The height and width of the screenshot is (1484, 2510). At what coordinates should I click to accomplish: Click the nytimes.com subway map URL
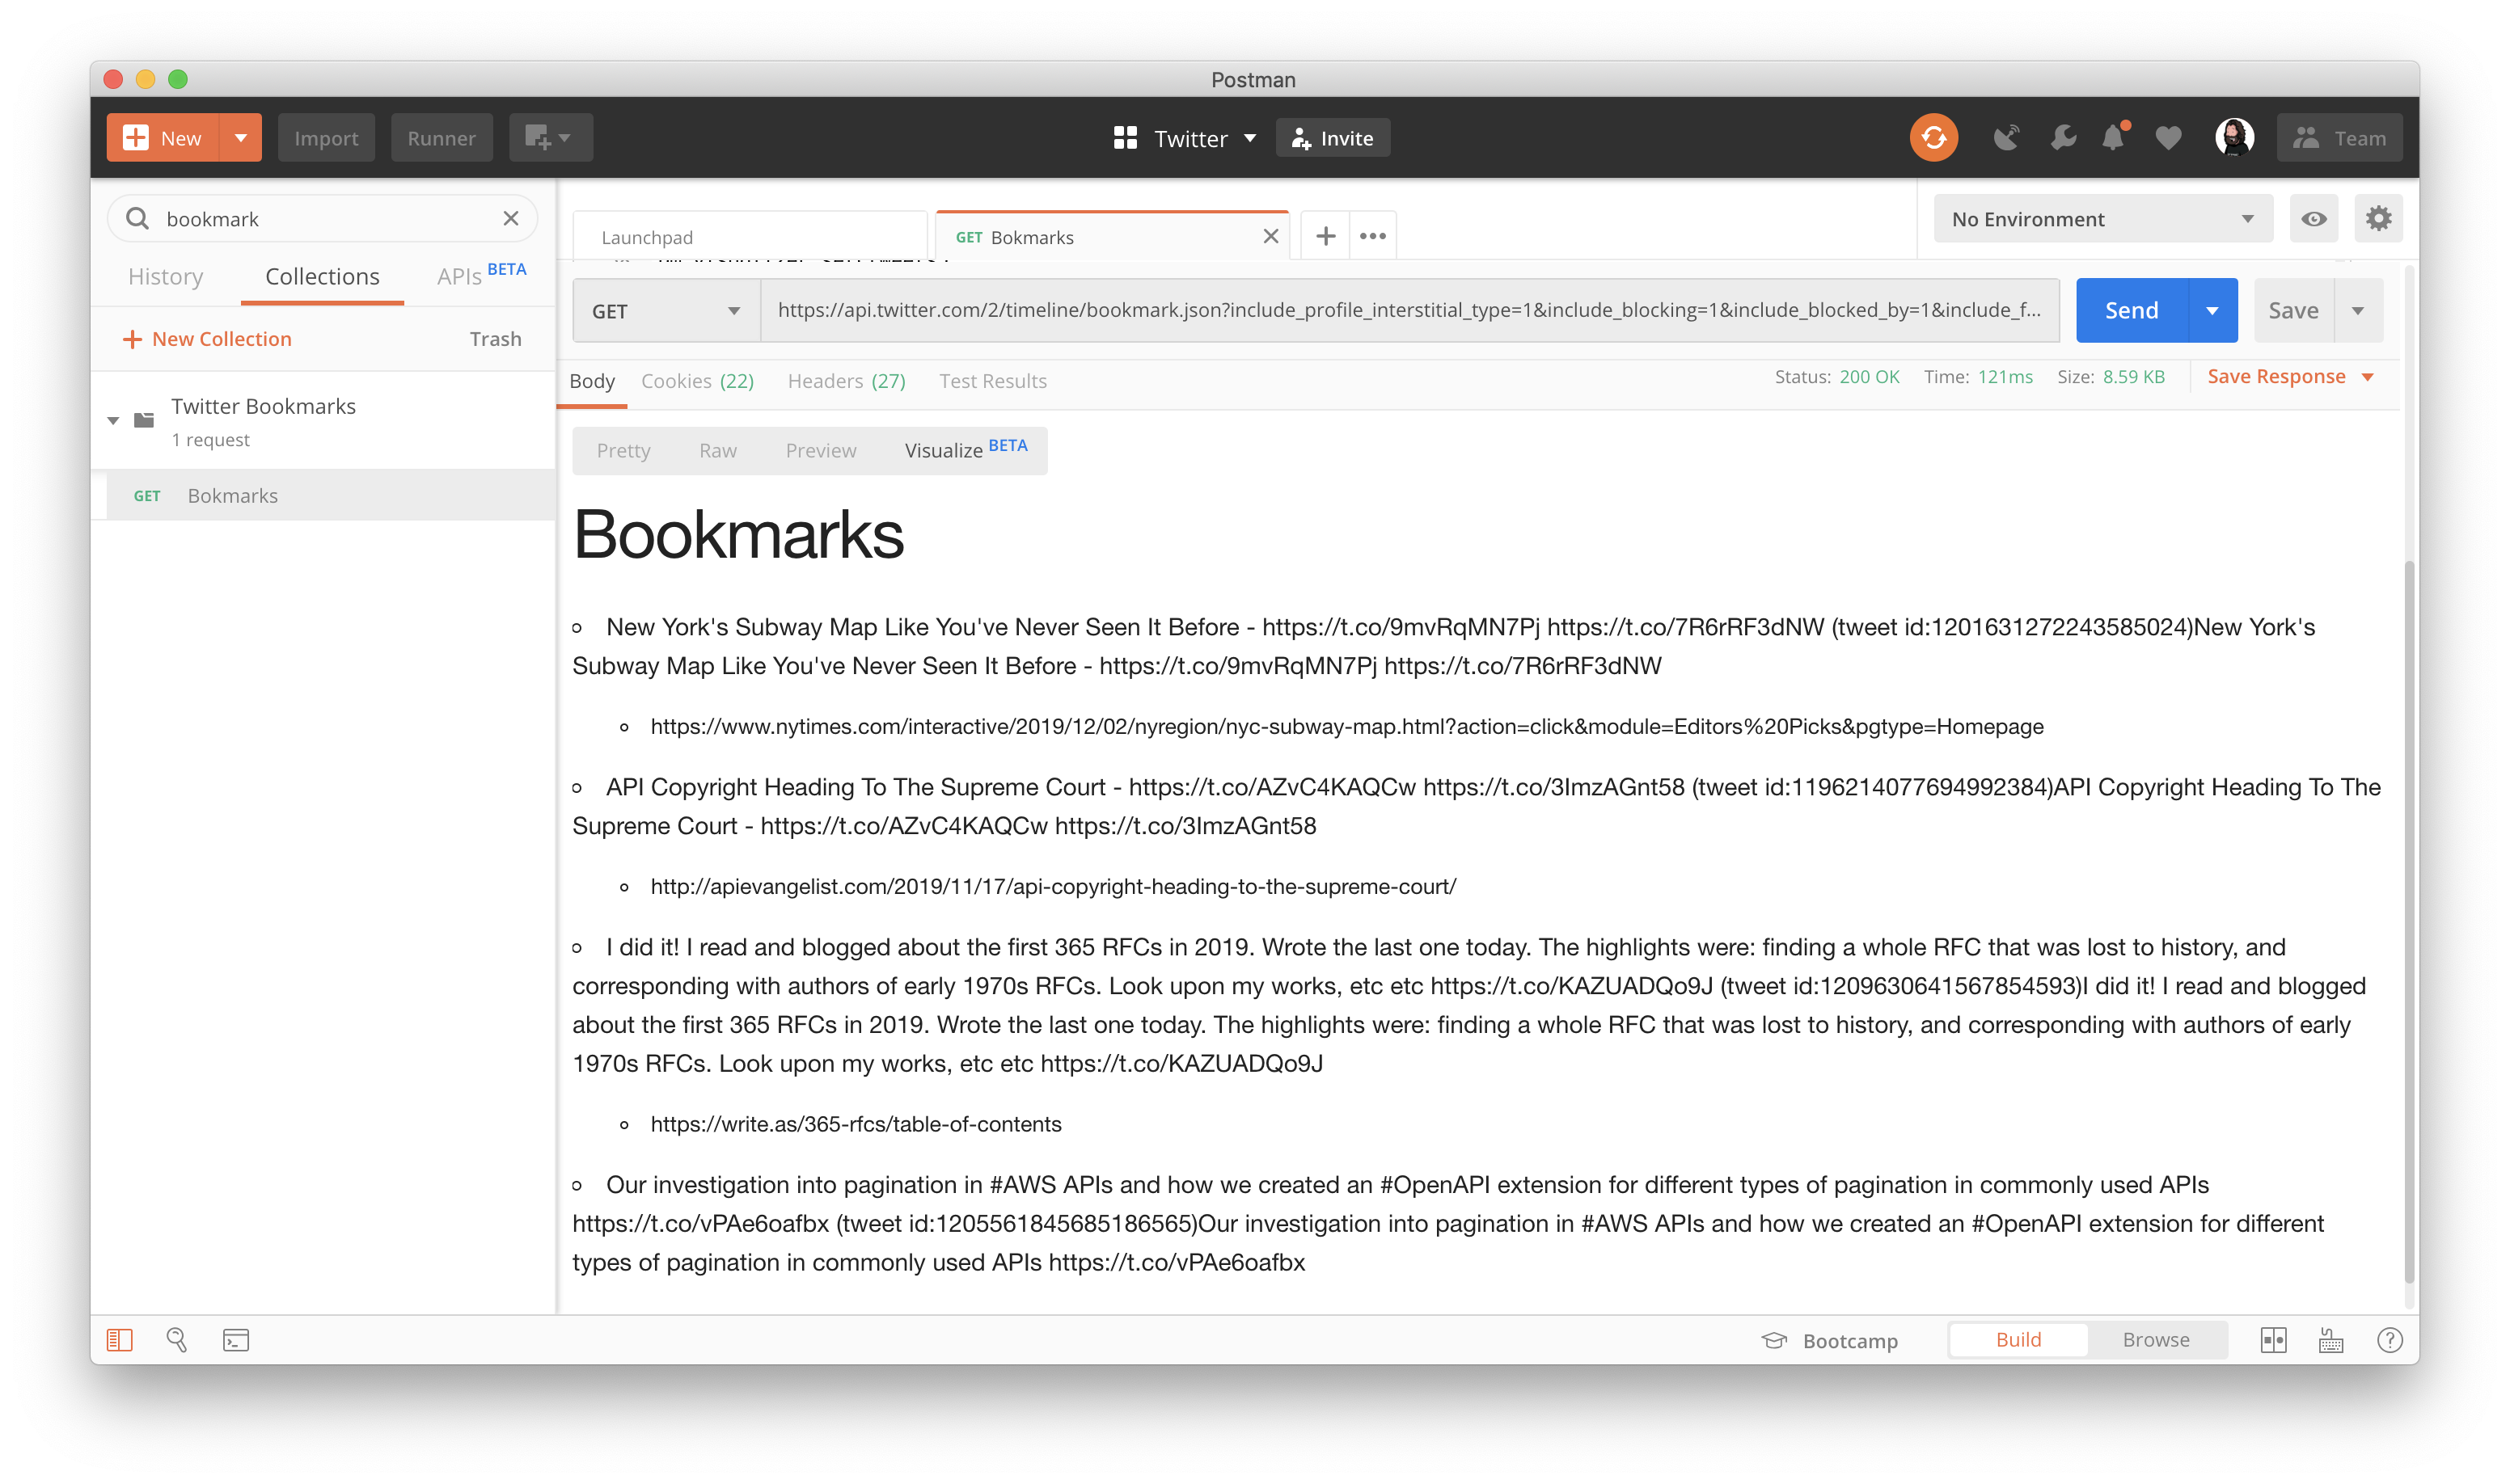point(1346,726)
